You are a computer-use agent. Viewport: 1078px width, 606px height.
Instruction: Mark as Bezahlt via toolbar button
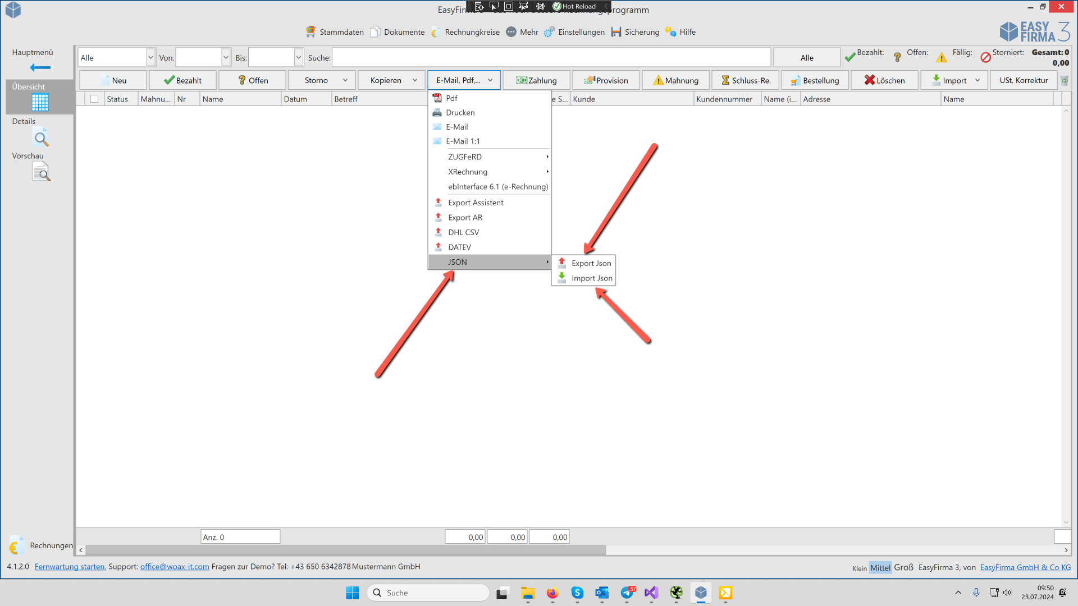pyautogui.click(x=182, y=80)
